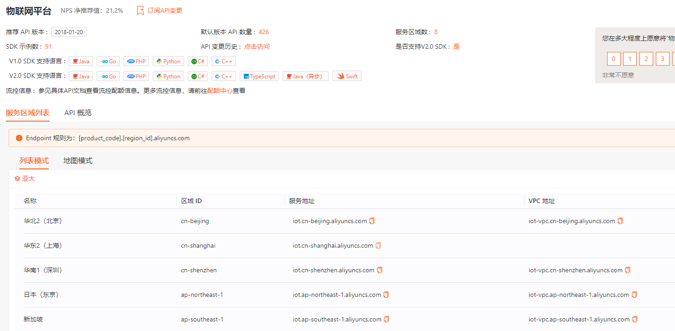
Task: Click the 服务地址 column header
Action: 302,201
